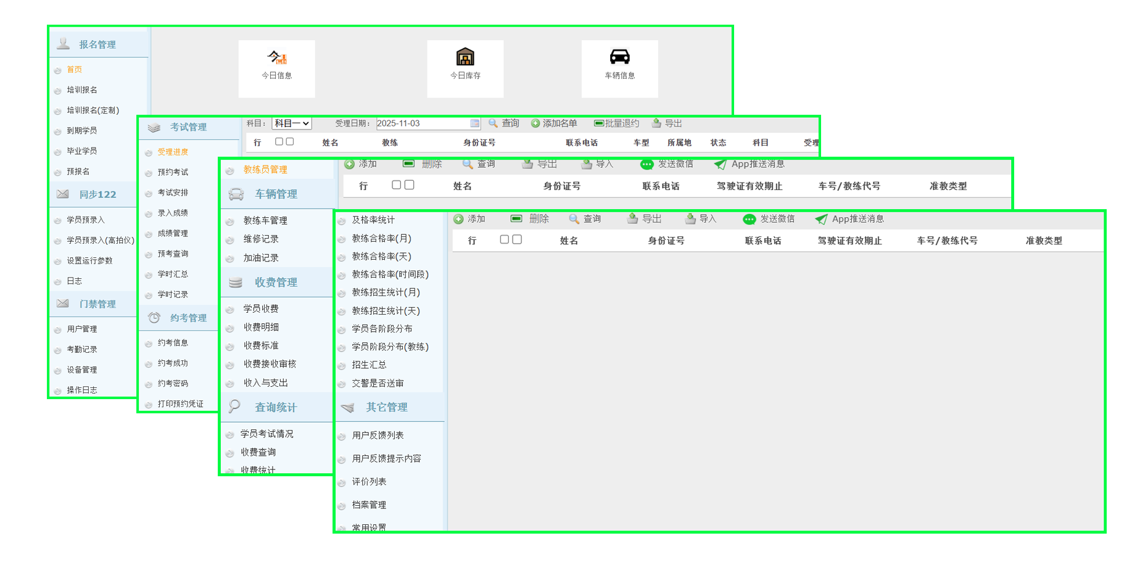Tick first header checkbox in 车辆管理 panel table
Image resolution: width=1132 pixels, height=562 pixels.
coord(396,184)
